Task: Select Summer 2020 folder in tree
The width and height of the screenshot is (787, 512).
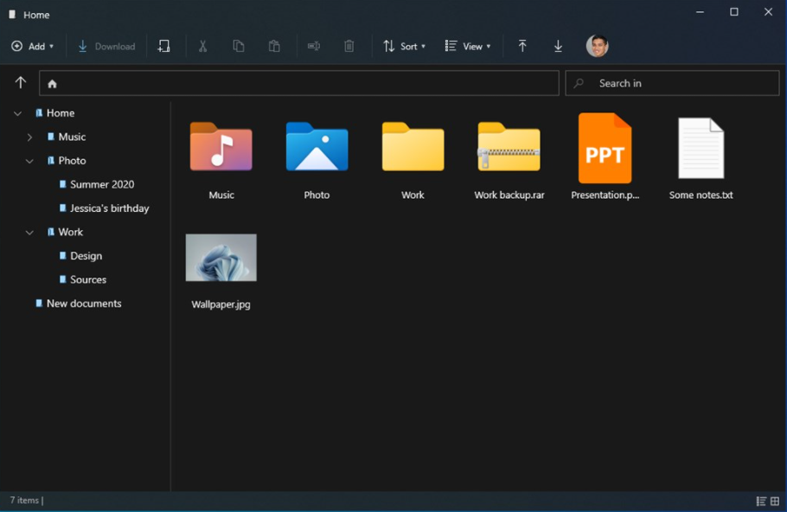Action: click(102, 184)
